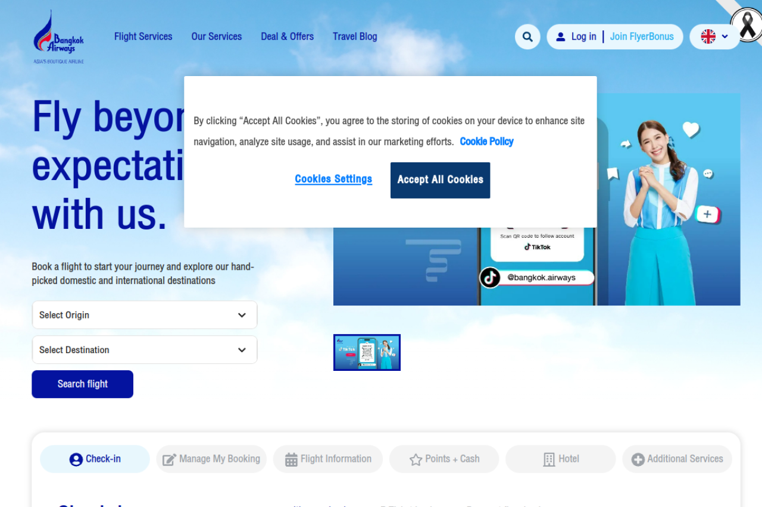Viewport: 762px width, 507px height.
Task: Open the Manage My Booking tab
Action: click(211, 459)
